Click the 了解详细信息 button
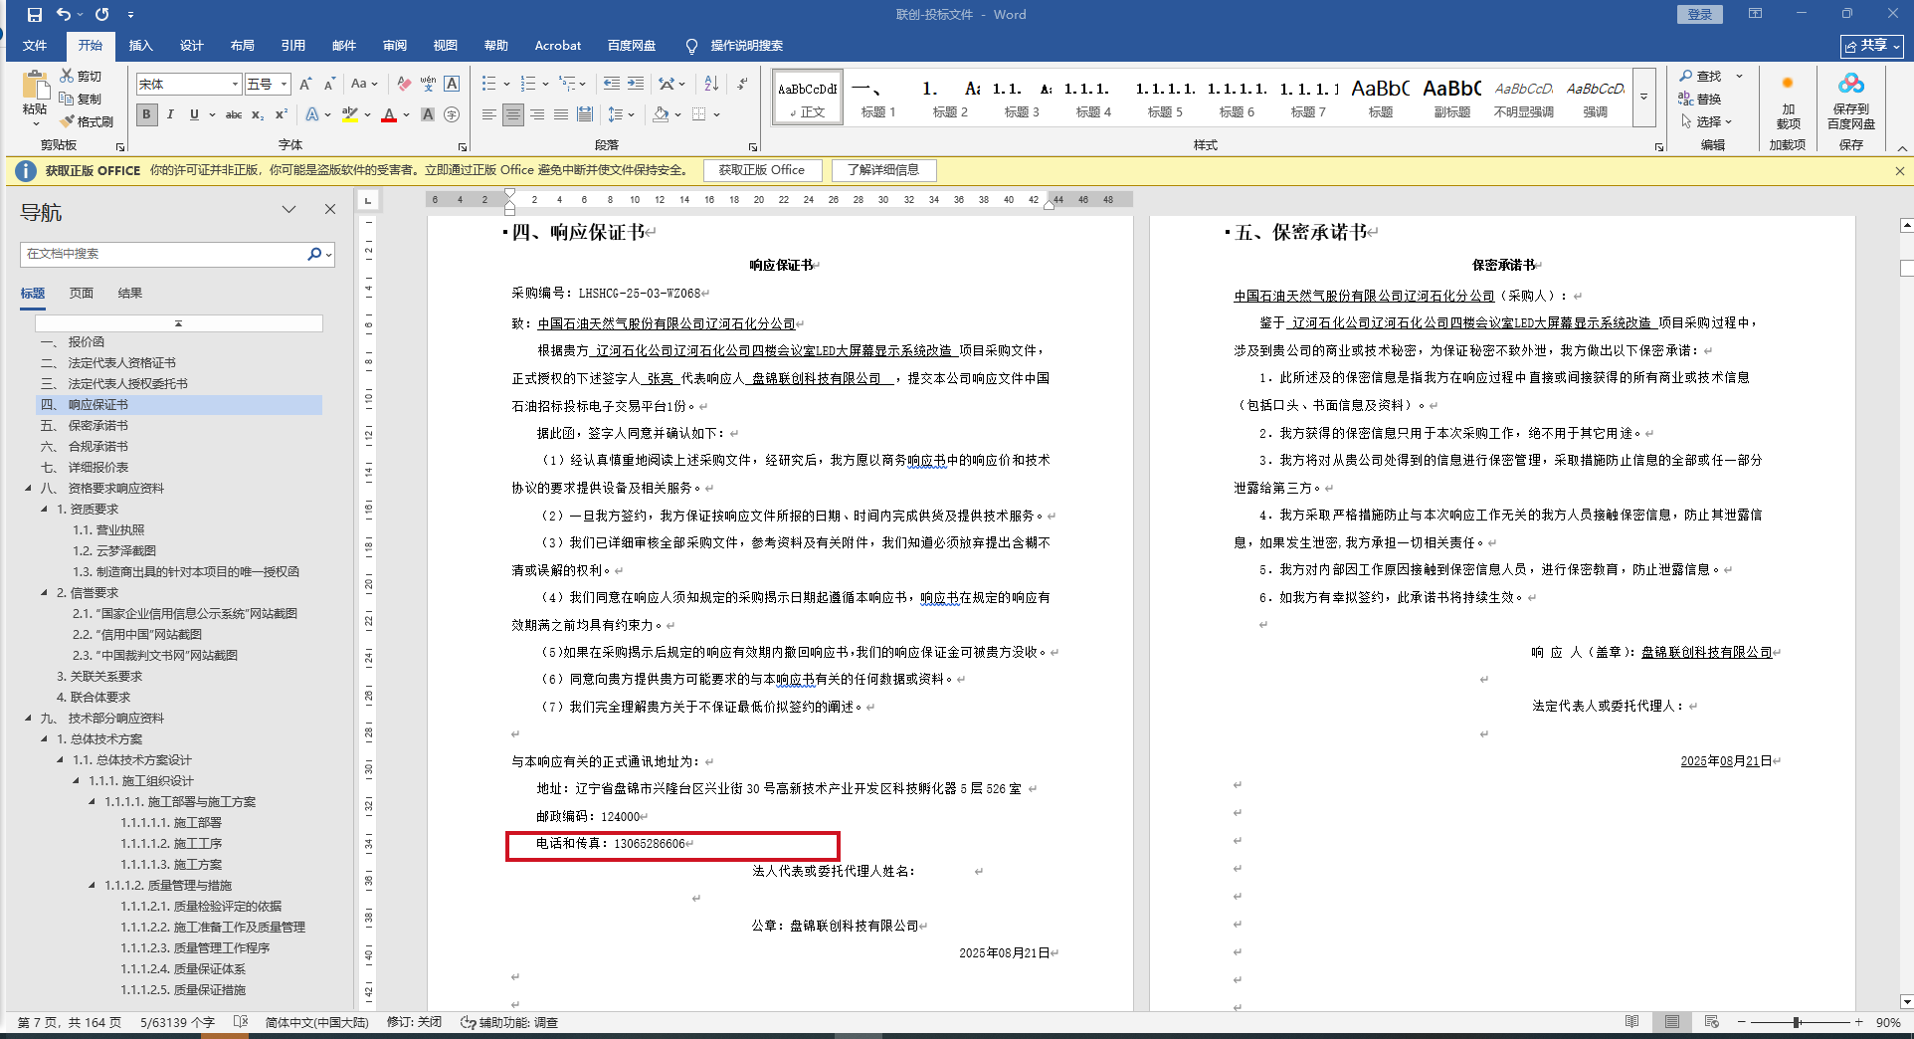This screenshot has width=1914, height=1039. pos(883,170)
